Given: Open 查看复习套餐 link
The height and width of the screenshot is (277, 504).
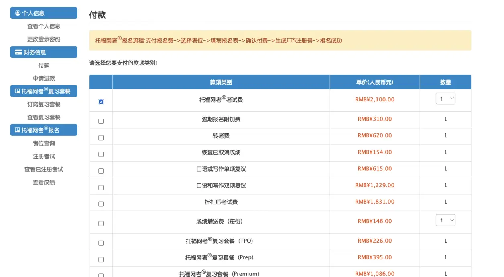Looking at the screenshot, I should [x=44, y=117].
